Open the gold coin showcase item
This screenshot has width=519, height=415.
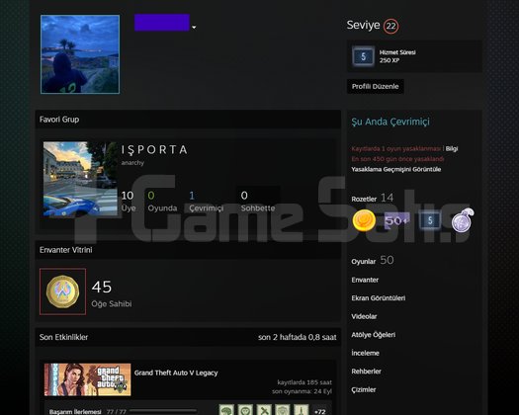[63, 291]
